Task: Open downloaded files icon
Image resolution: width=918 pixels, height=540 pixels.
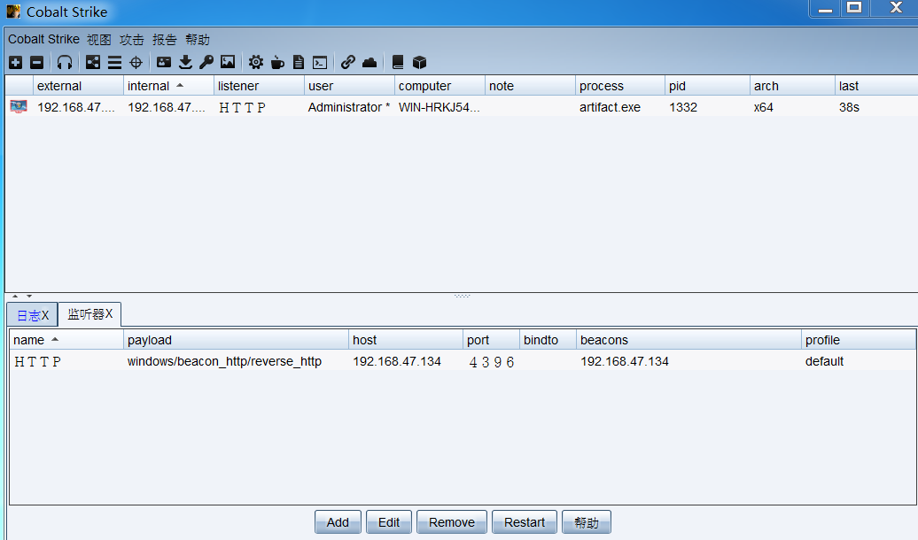Action: pos(185,62)
